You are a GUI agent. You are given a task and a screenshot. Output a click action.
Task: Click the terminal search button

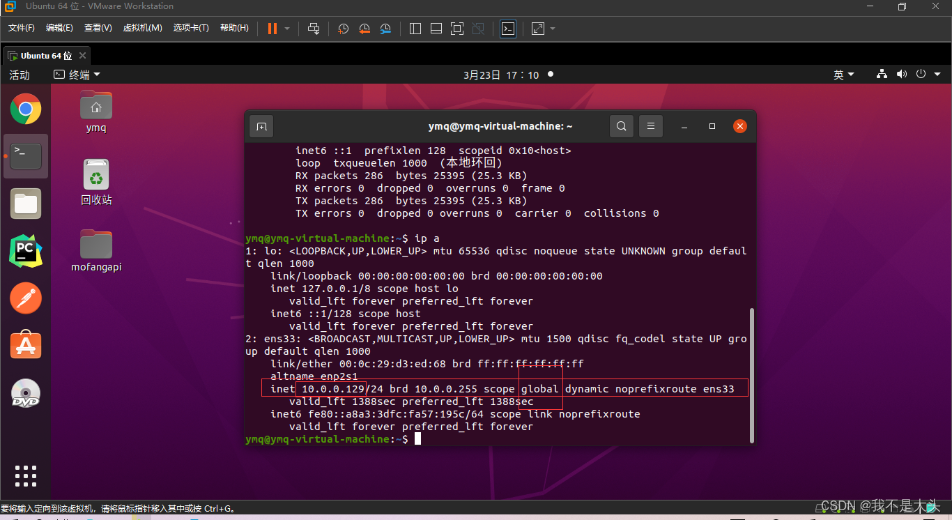click(x=621, y=126)
